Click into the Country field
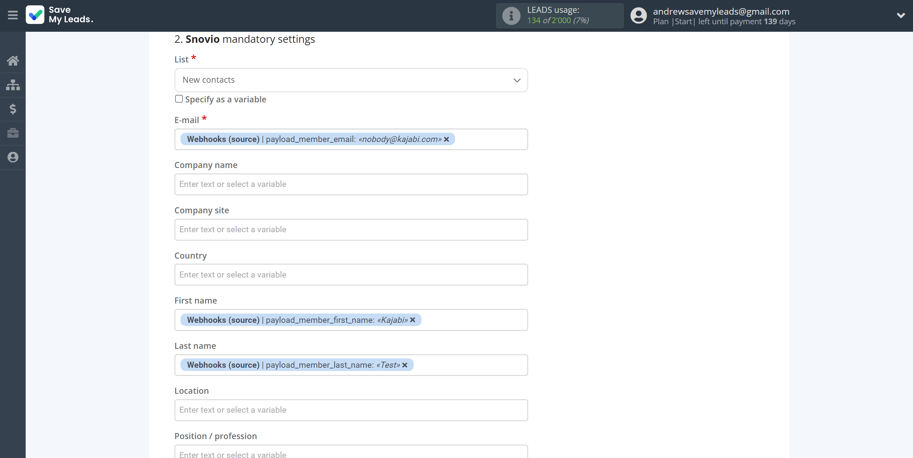 coord(351,275)
